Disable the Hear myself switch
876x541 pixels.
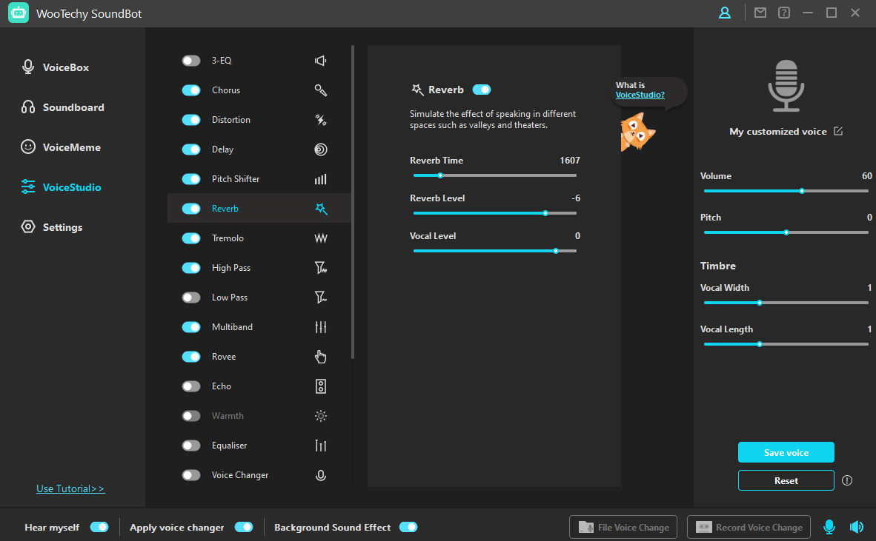[99, 527]
